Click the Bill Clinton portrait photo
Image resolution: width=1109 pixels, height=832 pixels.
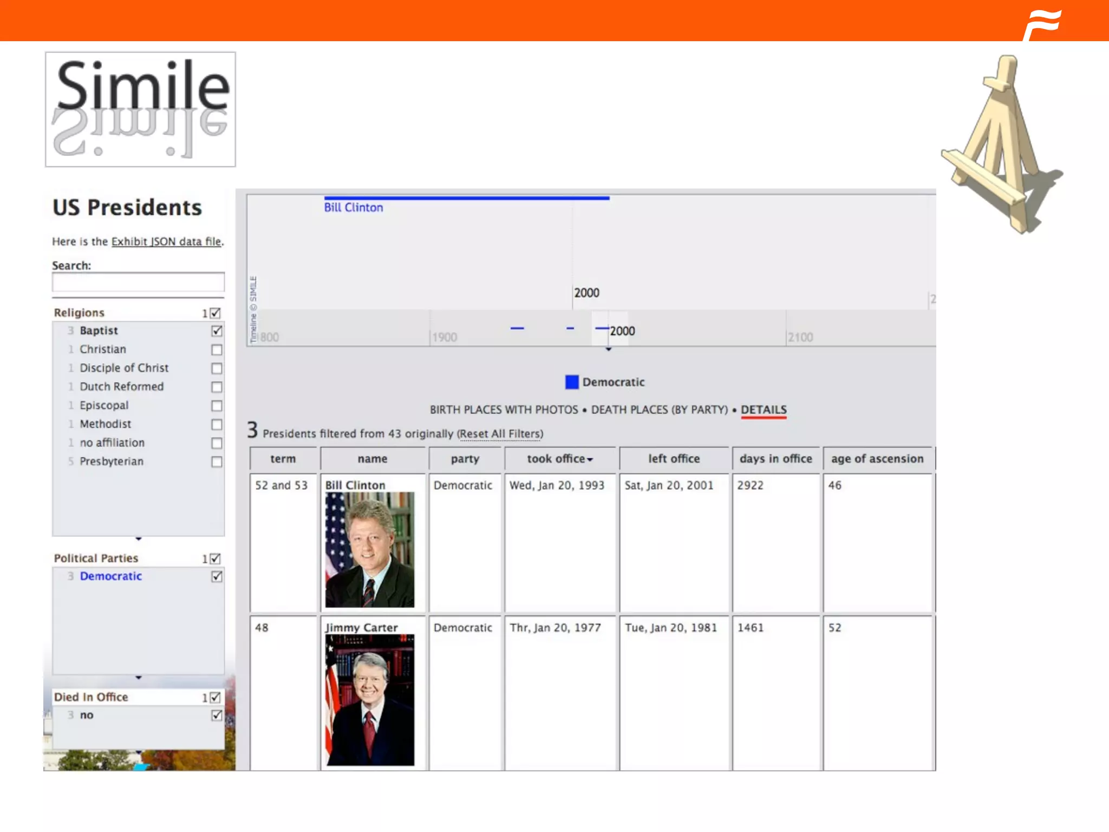tap(370, 549)
